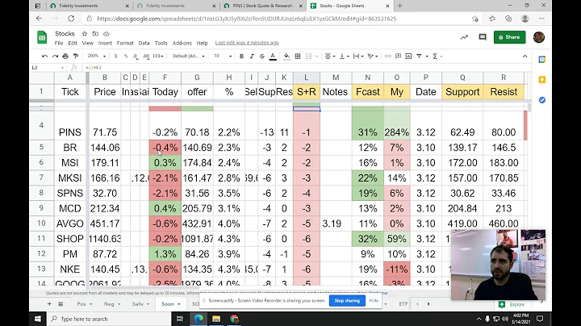Image resolution: width=581 pixels, height=326 pixels.
Task: Click the green Share button
Action: pos(509,37)
